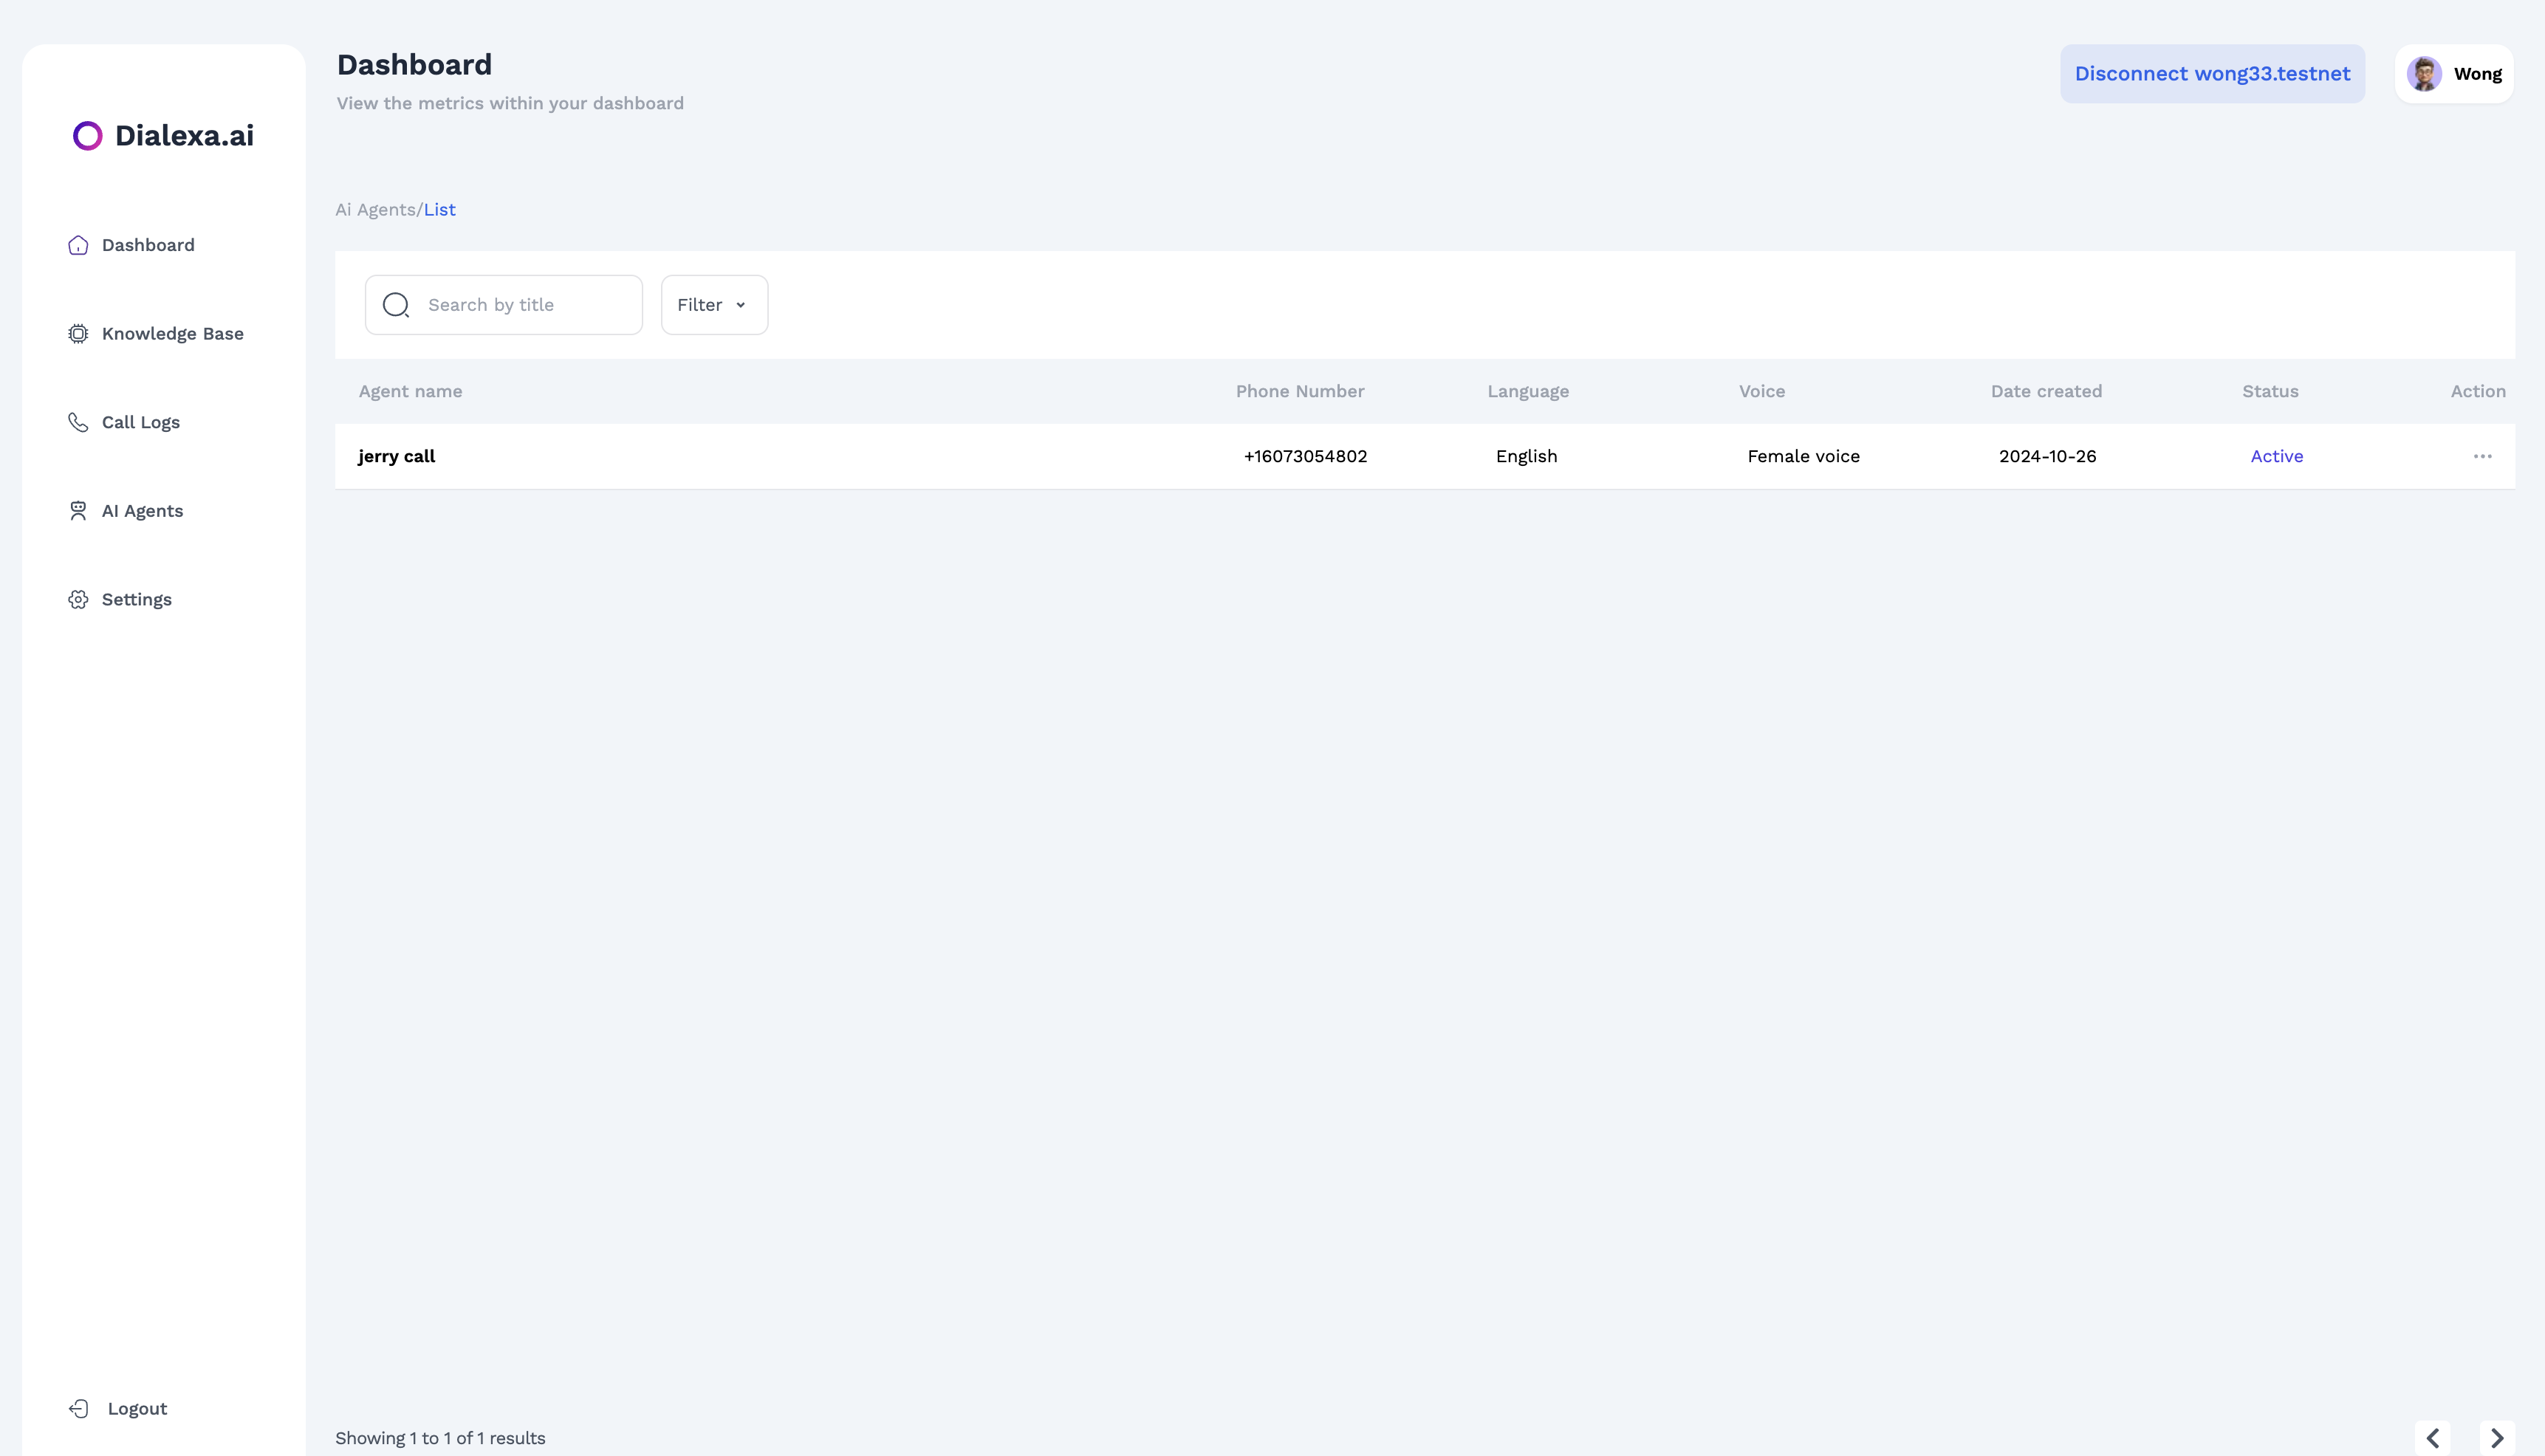Screen dimensions: 2545x1456
Task: Expand the Filter dropdown
Action: point(713,305)
